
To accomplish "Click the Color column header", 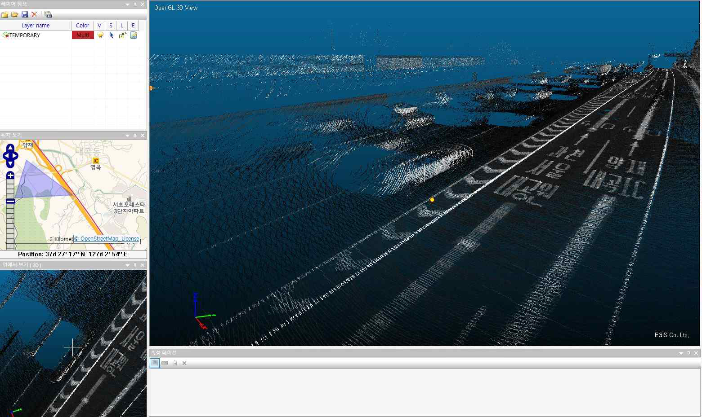I will 82,26.
